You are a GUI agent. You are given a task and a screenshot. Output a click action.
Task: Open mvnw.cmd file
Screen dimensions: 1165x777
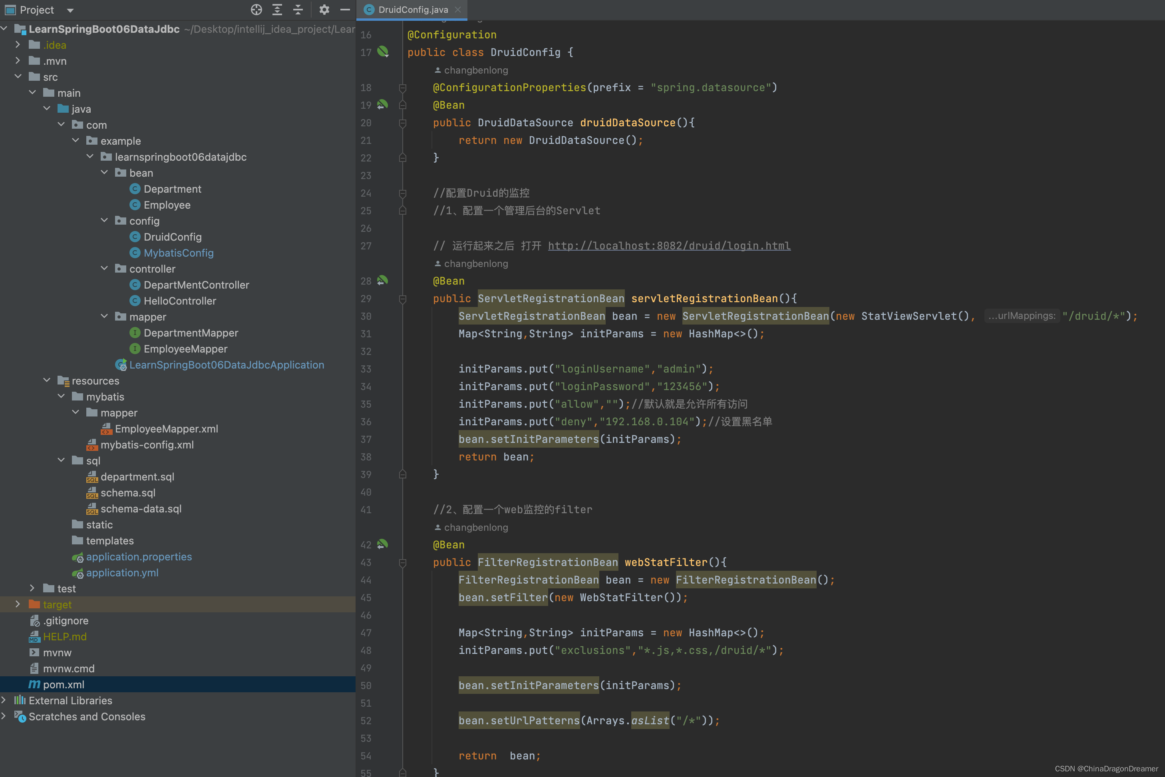tap(68, 668)
